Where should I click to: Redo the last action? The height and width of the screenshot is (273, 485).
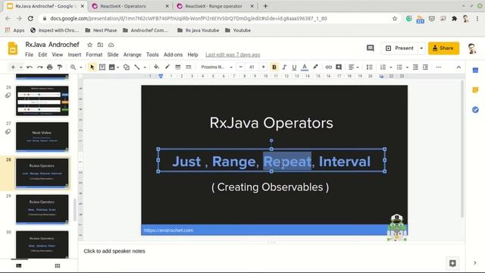39,67
